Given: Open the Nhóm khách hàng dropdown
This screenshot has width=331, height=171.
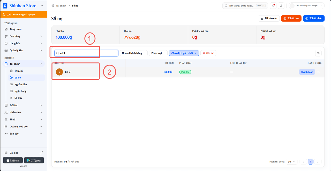Looking at the screenshot, I should tap(134, 53).
